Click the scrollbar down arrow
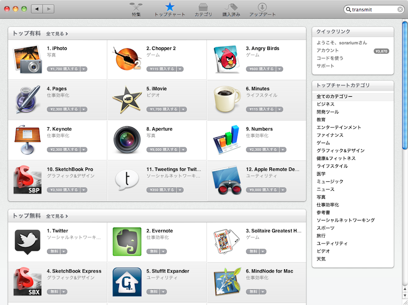The height and width of the screenshot is (305, 408). [404, 296]
